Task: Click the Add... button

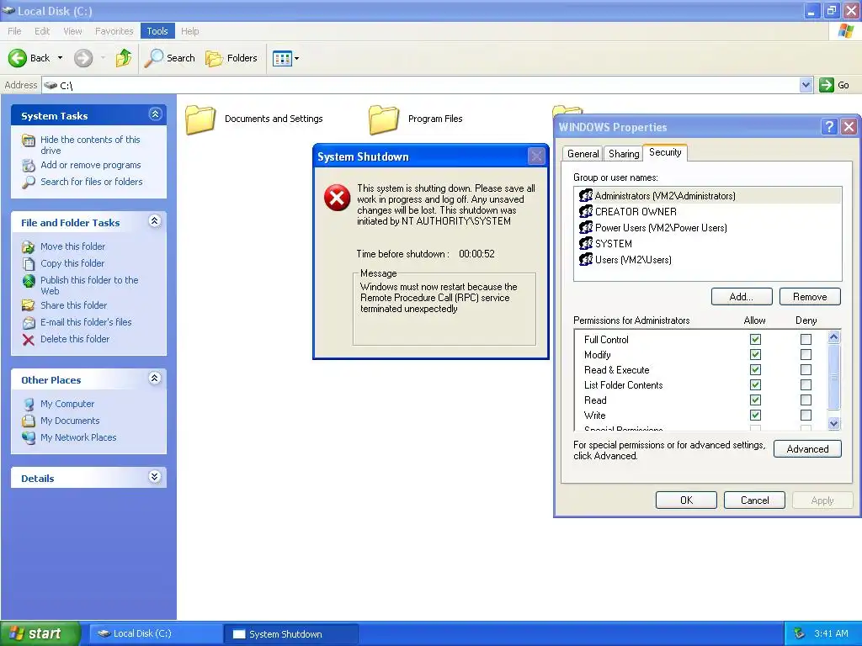Action: coord(742,297)
